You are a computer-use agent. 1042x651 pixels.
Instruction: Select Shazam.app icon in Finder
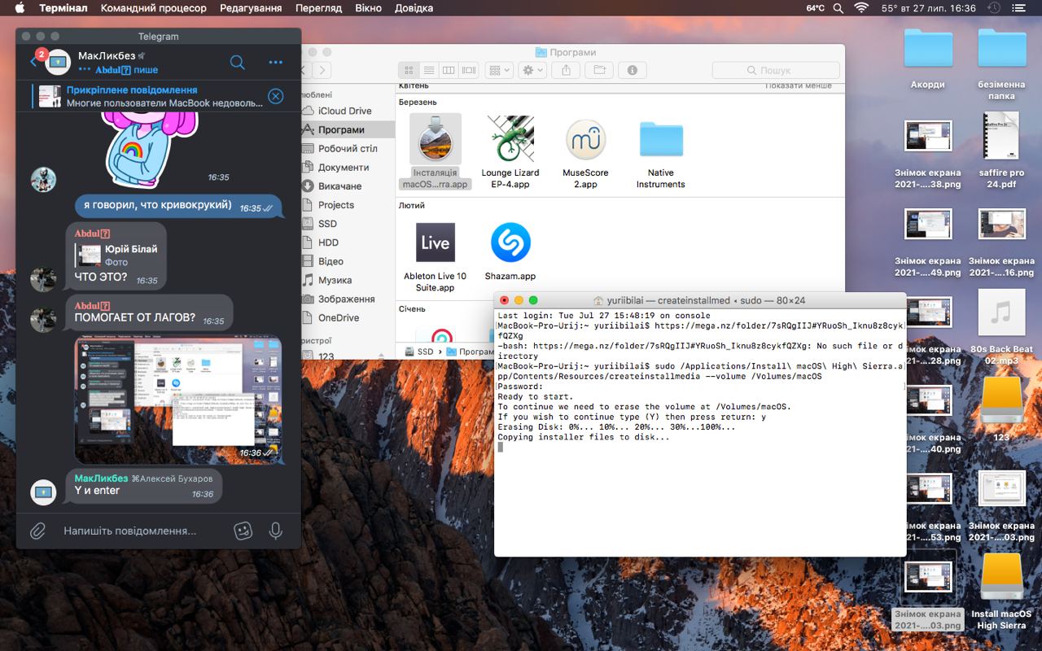click(x=510, y=242)
